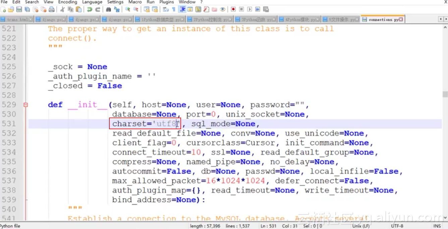This screenshot has width=448, height=229.
Task: Click the Paste toolbar icon
Action: (78, 9)
